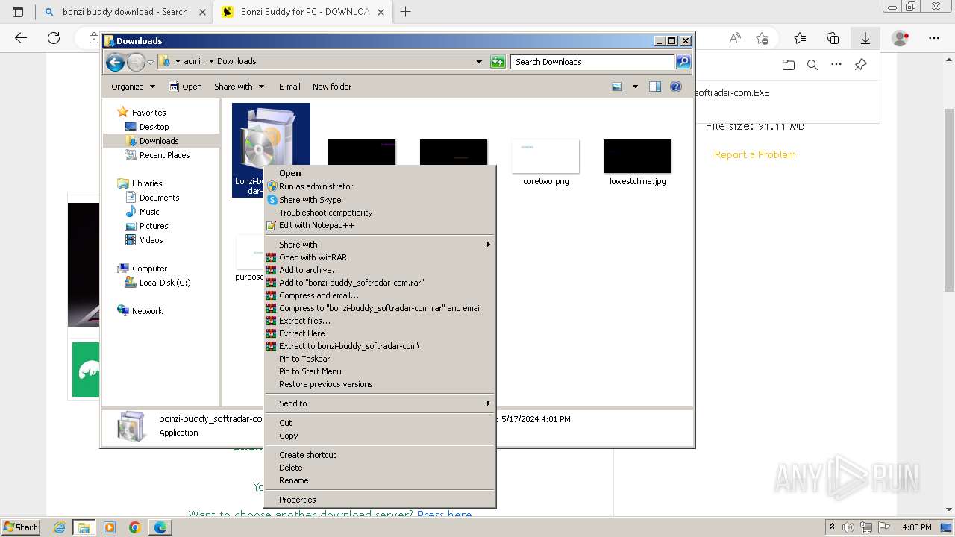Open recent pages dropdown next to Forward
Screen dimensions: 955x537
tap(151, 62)
